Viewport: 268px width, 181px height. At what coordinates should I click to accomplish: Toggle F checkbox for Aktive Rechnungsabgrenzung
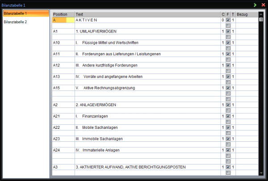click(x=228, y=88)
